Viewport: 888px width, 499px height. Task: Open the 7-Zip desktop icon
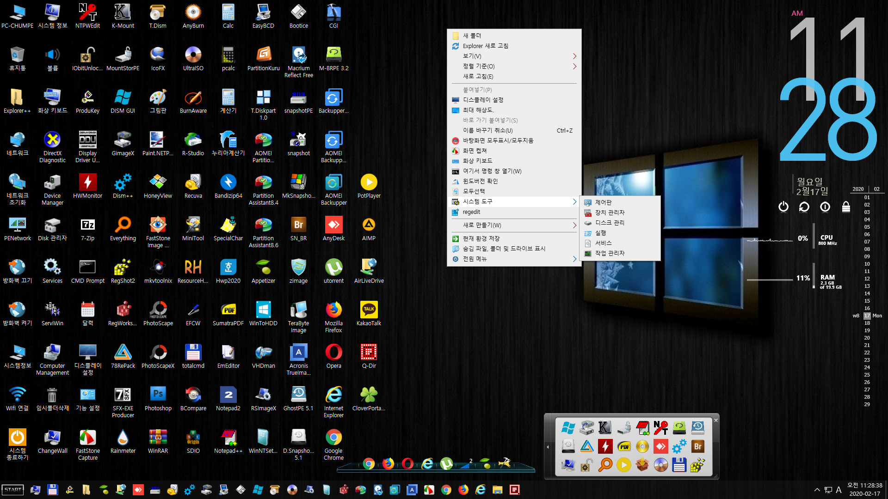[x=87, y=229]
